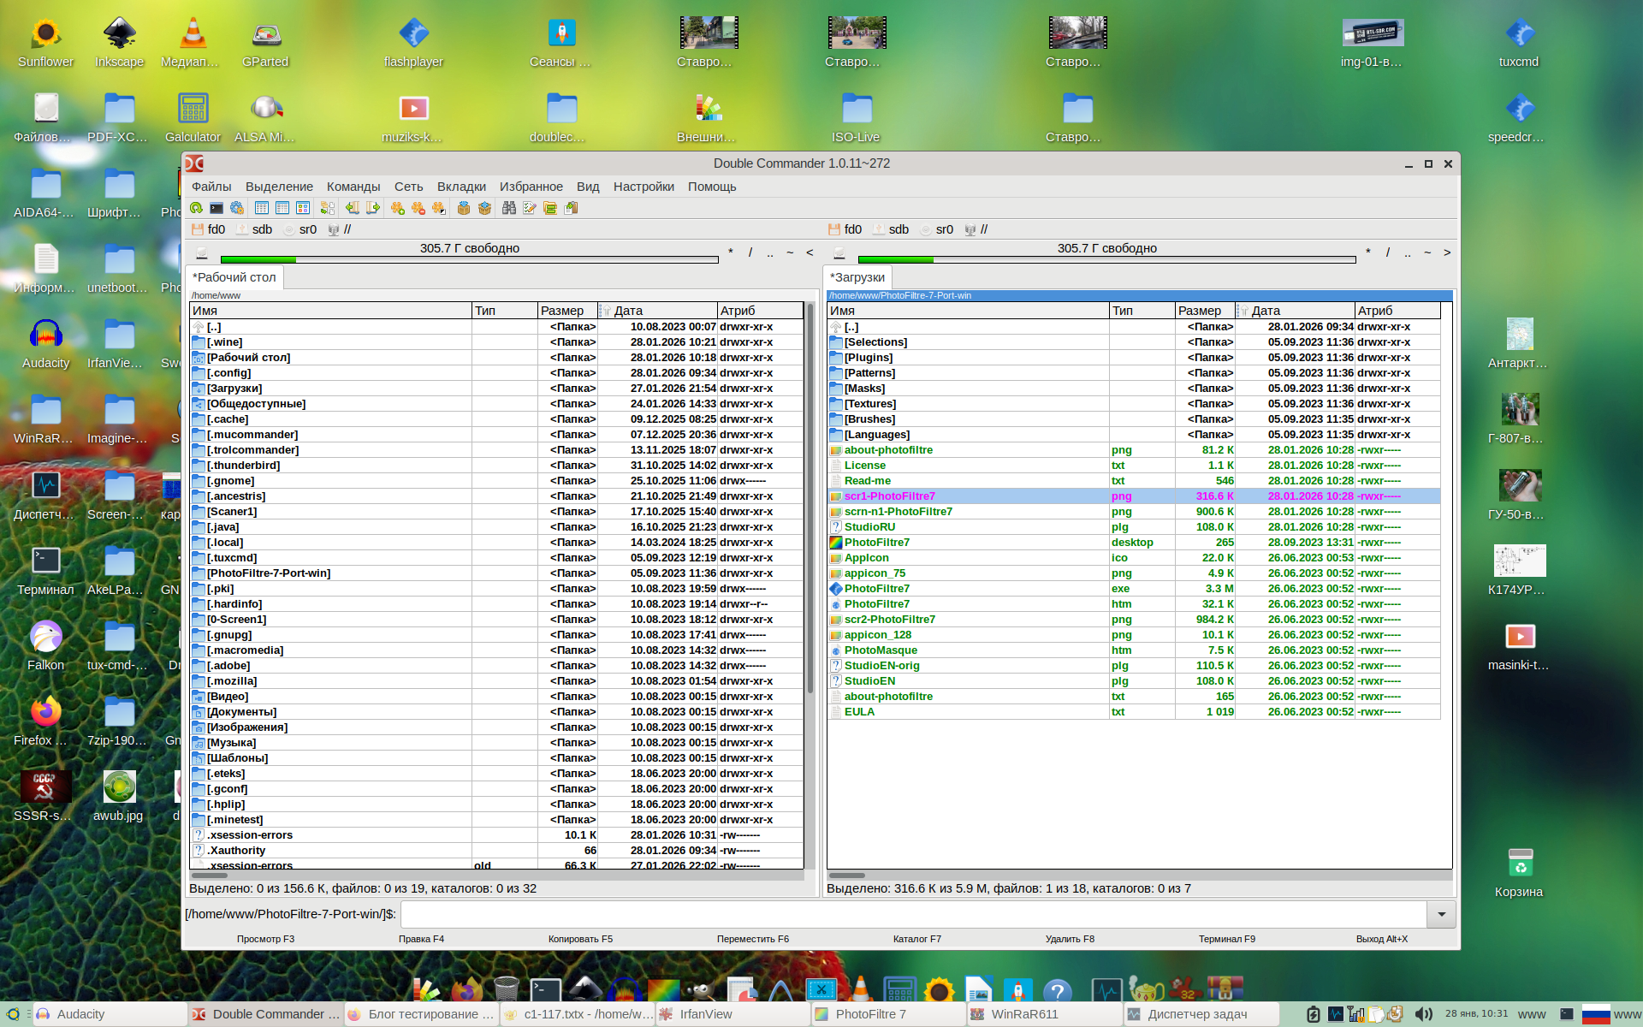Toggle Brief view mode button
The height and width of the screenshot is (1027, 1643).
(262, 208)
